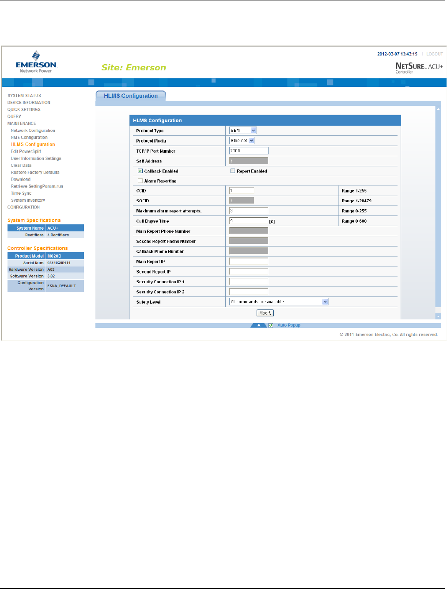Click the vertical scrollbar up arrow
The height and width of the screenshot is (589, 447).
(438, 108)
